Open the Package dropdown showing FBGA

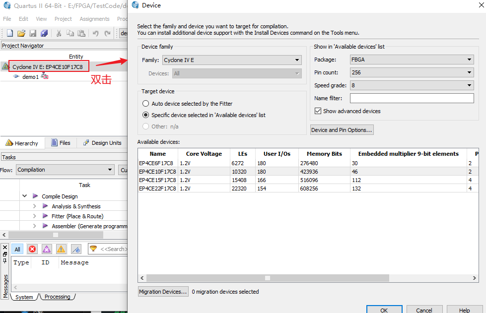click(412, 60)
